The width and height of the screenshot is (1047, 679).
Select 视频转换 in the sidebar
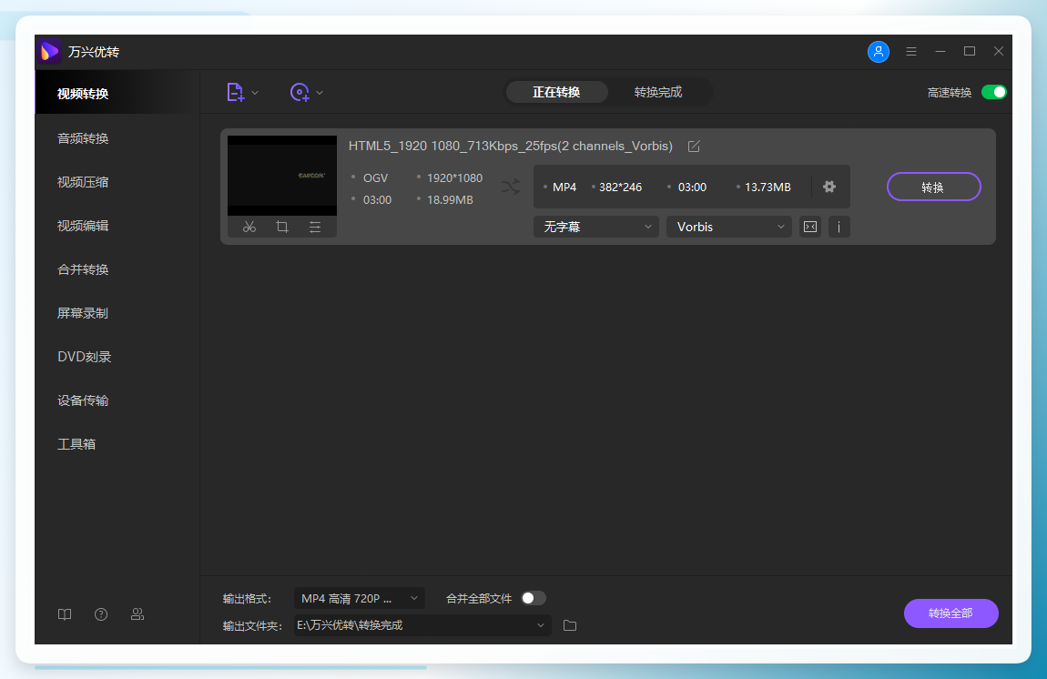click(117, 94)
